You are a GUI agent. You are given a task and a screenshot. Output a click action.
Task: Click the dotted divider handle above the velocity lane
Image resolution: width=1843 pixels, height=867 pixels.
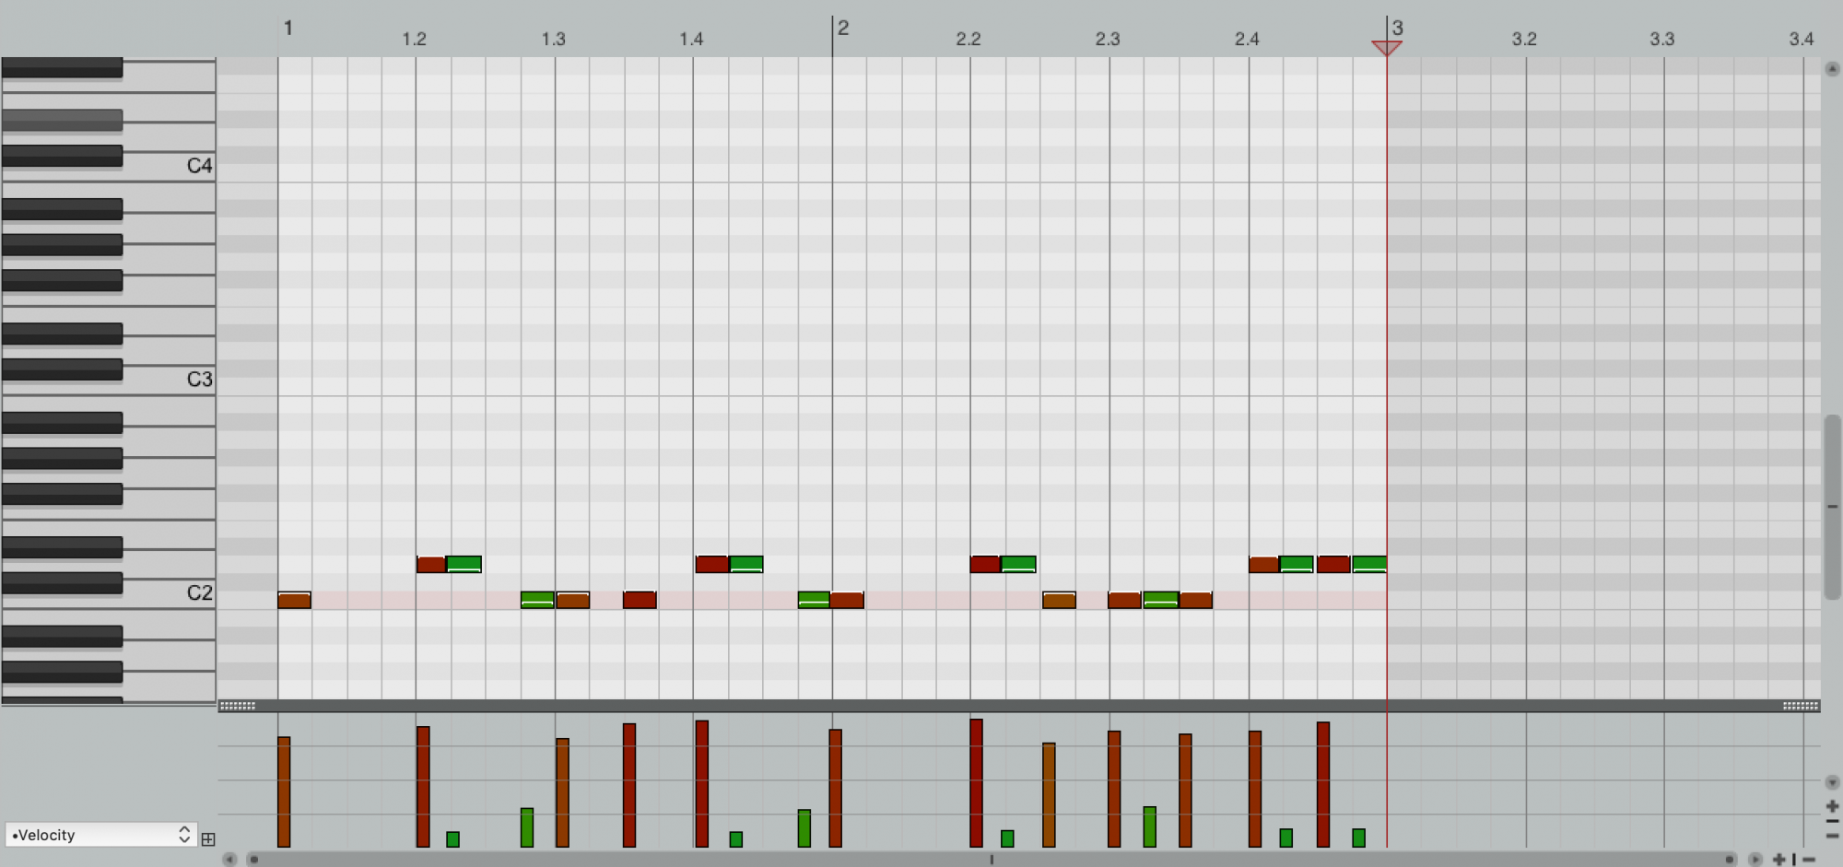tap(237, 705)
